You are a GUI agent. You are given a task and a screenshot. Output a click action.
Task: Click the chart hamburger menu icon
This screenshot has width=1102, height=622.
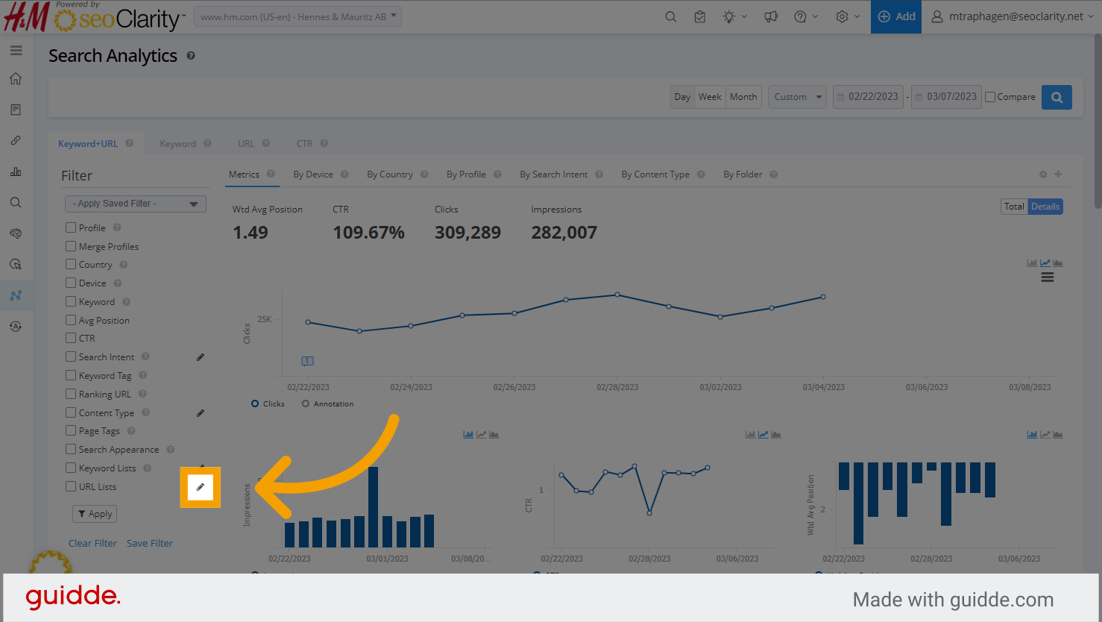coord(1047,277)
